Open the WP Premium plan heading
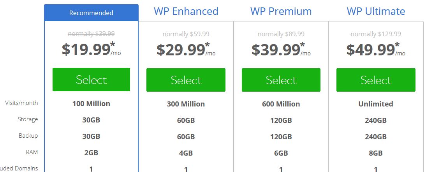Viewport: 426px width, 172px height. [281, 11]
